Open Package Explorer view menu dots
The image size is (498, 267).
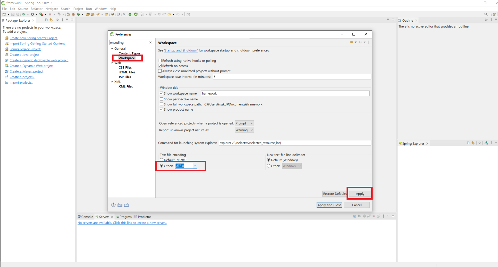click(x=62, y=20)
